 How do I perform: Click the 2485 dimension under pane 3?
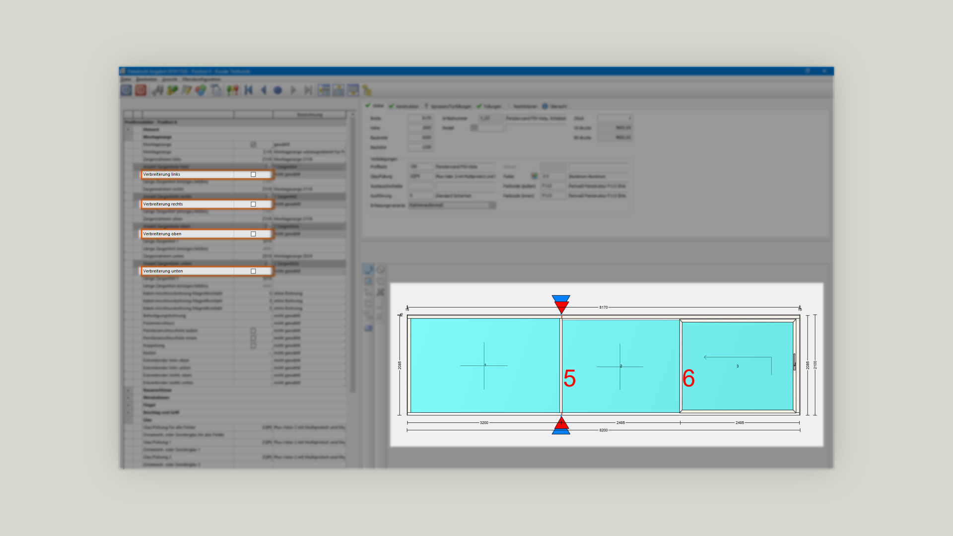coord(740,423)
